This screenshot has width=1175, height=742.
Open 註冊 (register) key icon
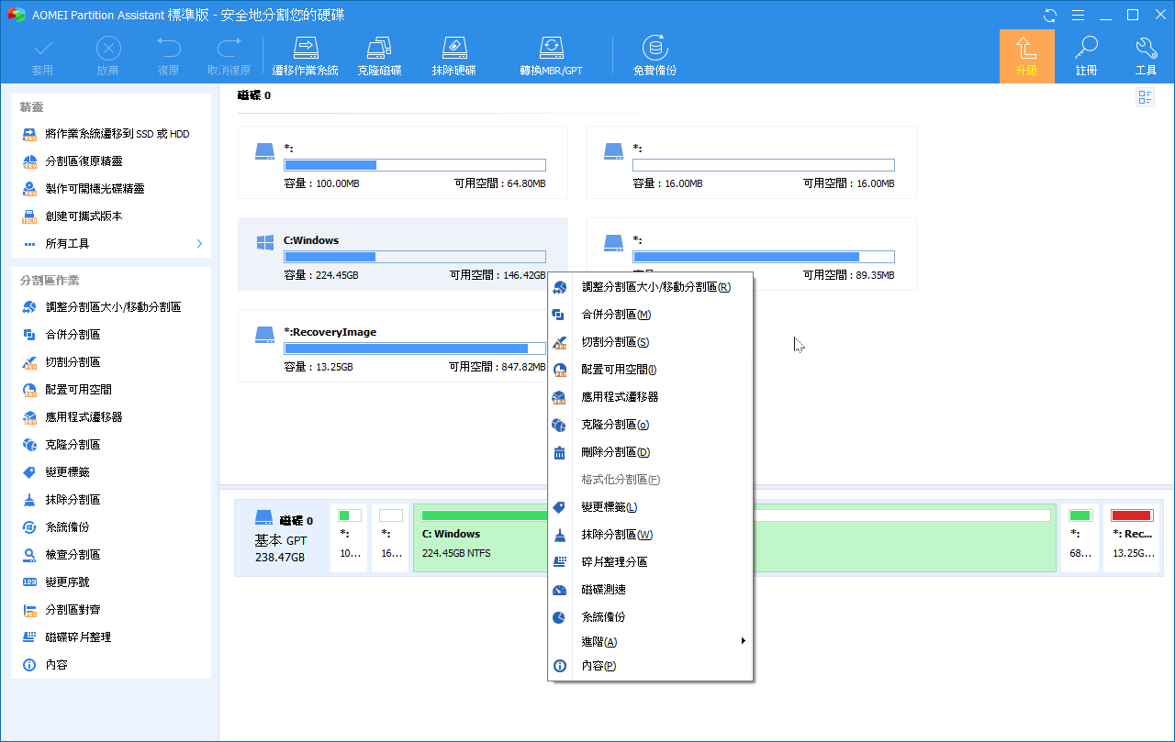point(1087,57)
